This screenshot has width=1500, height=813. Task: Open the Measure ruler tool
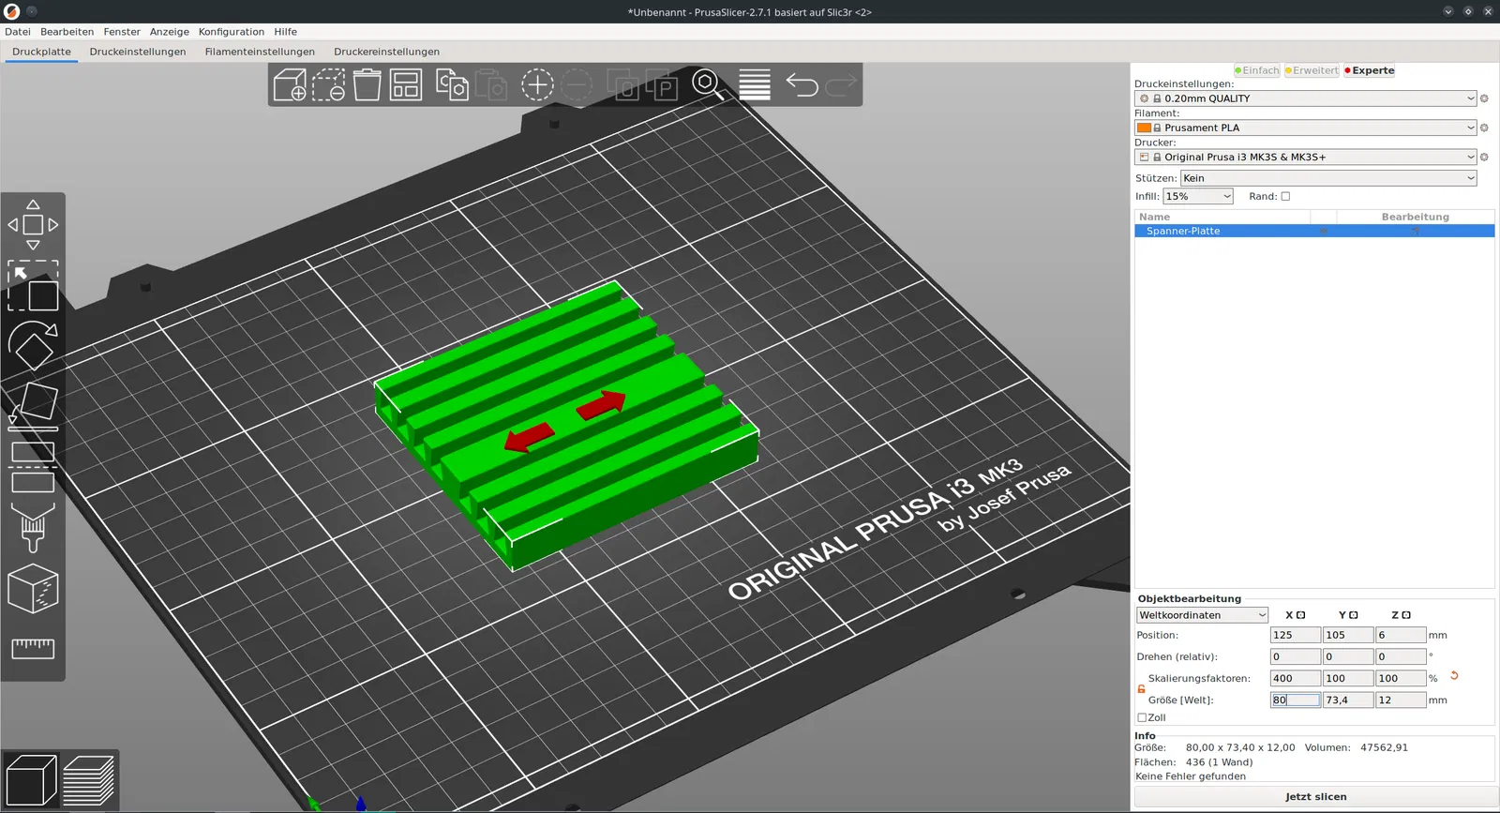pyautogui.click(x=33, y=648)
